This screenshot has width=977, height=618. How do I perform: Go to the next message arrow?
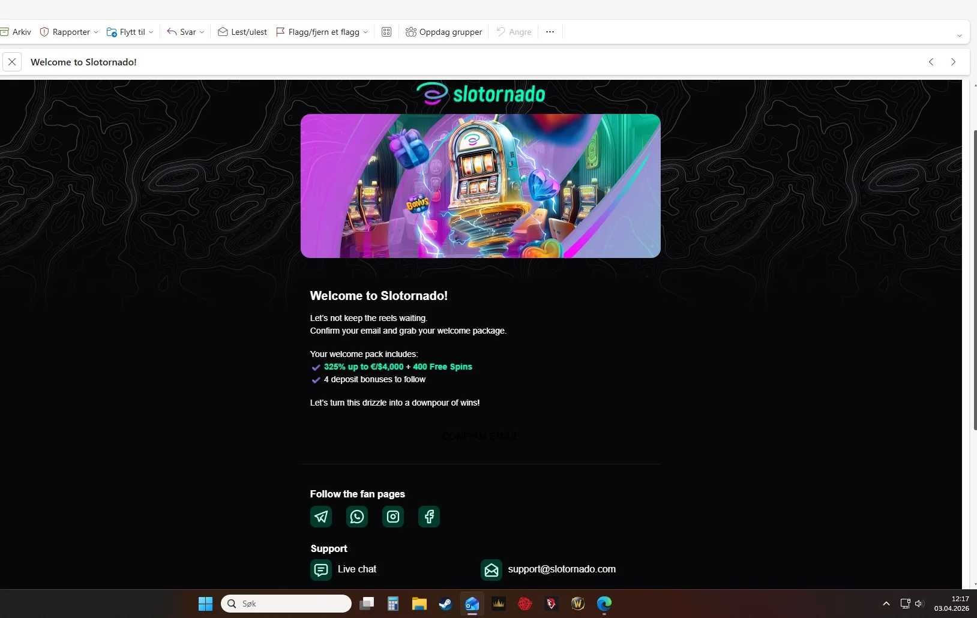[x=953, y=62]
